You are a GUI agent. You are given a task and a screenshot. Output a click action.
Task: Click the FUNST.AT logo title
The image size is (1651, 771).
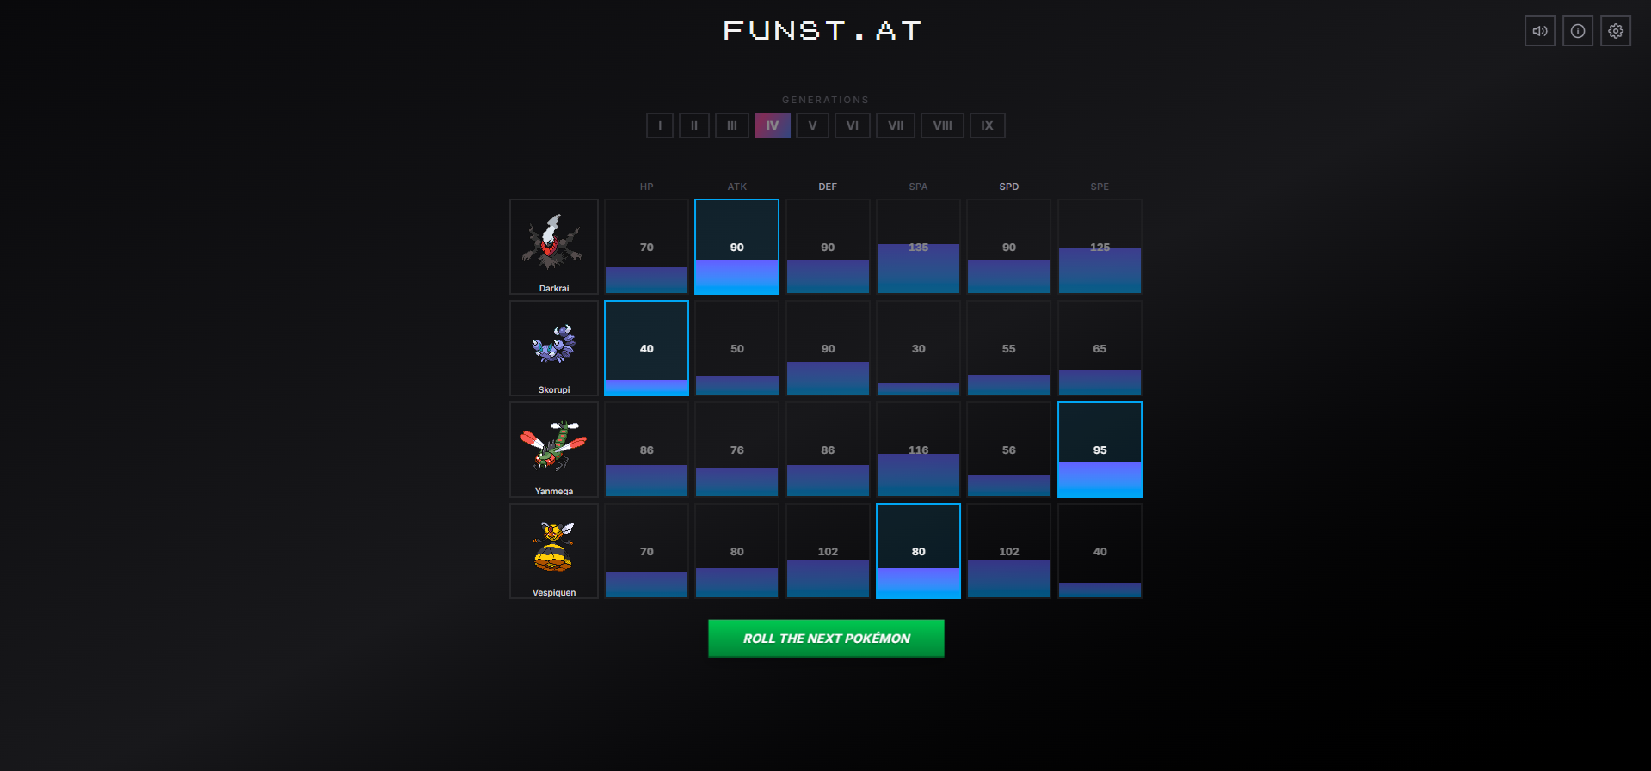[x=822, y=31]
